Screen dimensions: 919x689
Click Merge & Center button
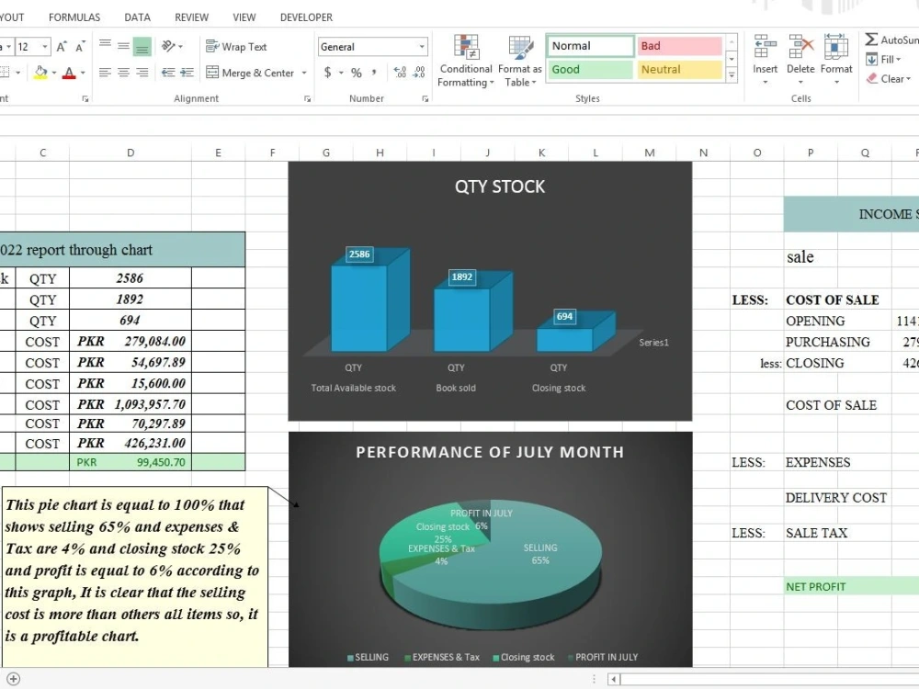pyautogui.click(x=250, y=73)
